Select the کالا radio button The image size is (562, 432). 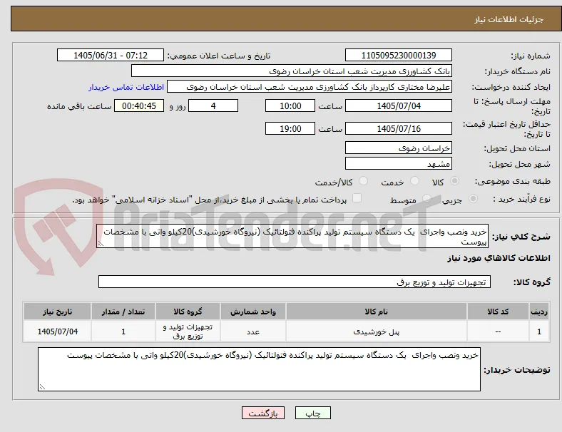pyautogui.click(x=454, y=181)
